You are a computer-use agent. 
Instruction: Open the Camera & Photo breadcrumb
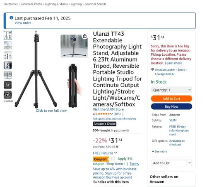(31, 4)
